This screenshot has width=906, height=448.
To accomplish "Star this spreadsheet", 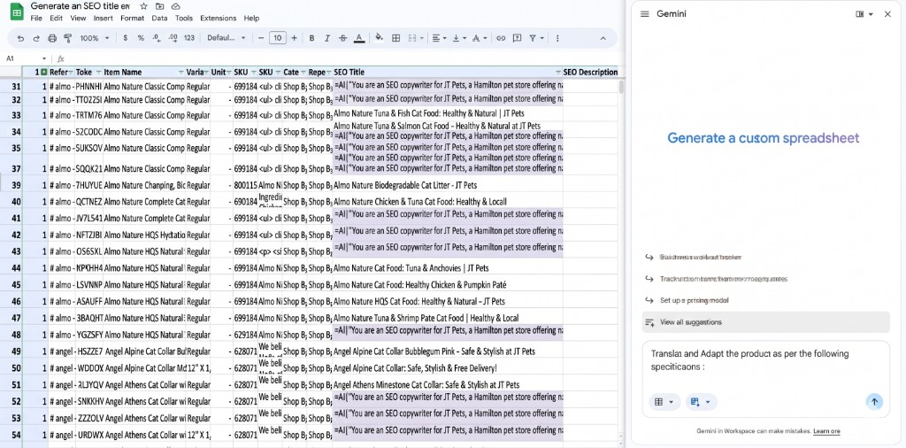I will (143, 6).
